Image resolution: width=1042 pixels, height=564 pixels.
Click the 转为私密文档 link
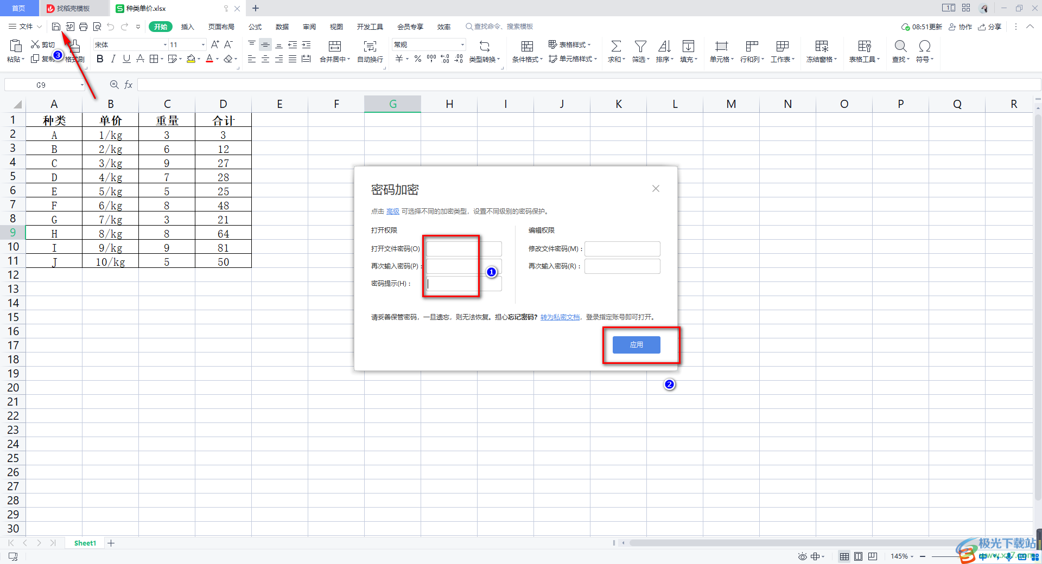point(560,317)
